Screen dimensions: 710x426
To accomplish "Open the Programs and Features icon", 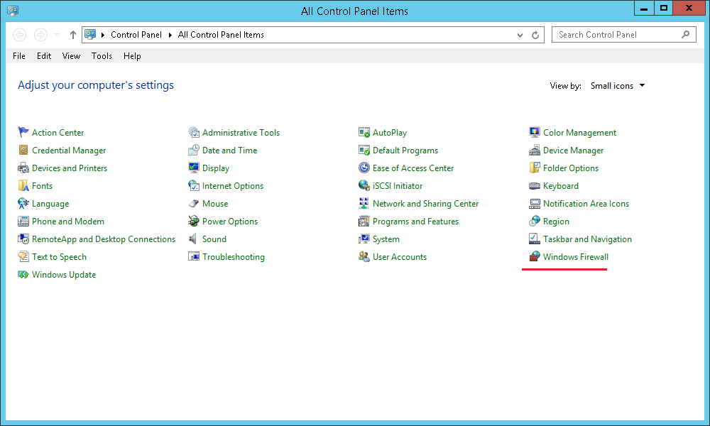I will [x=364, y=221].
